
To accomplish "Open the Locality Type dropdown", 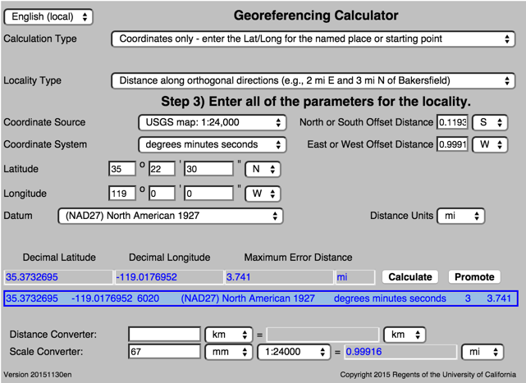I will coord(313,80).
